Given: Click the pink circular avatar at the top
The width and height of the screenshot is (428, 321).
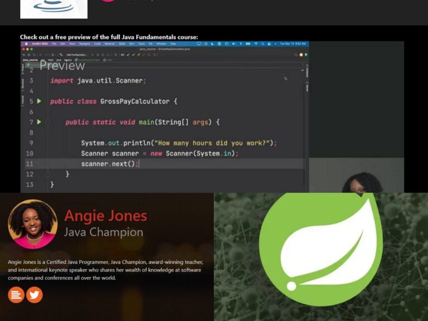Looking at the screenshot, I should (108, 1).
